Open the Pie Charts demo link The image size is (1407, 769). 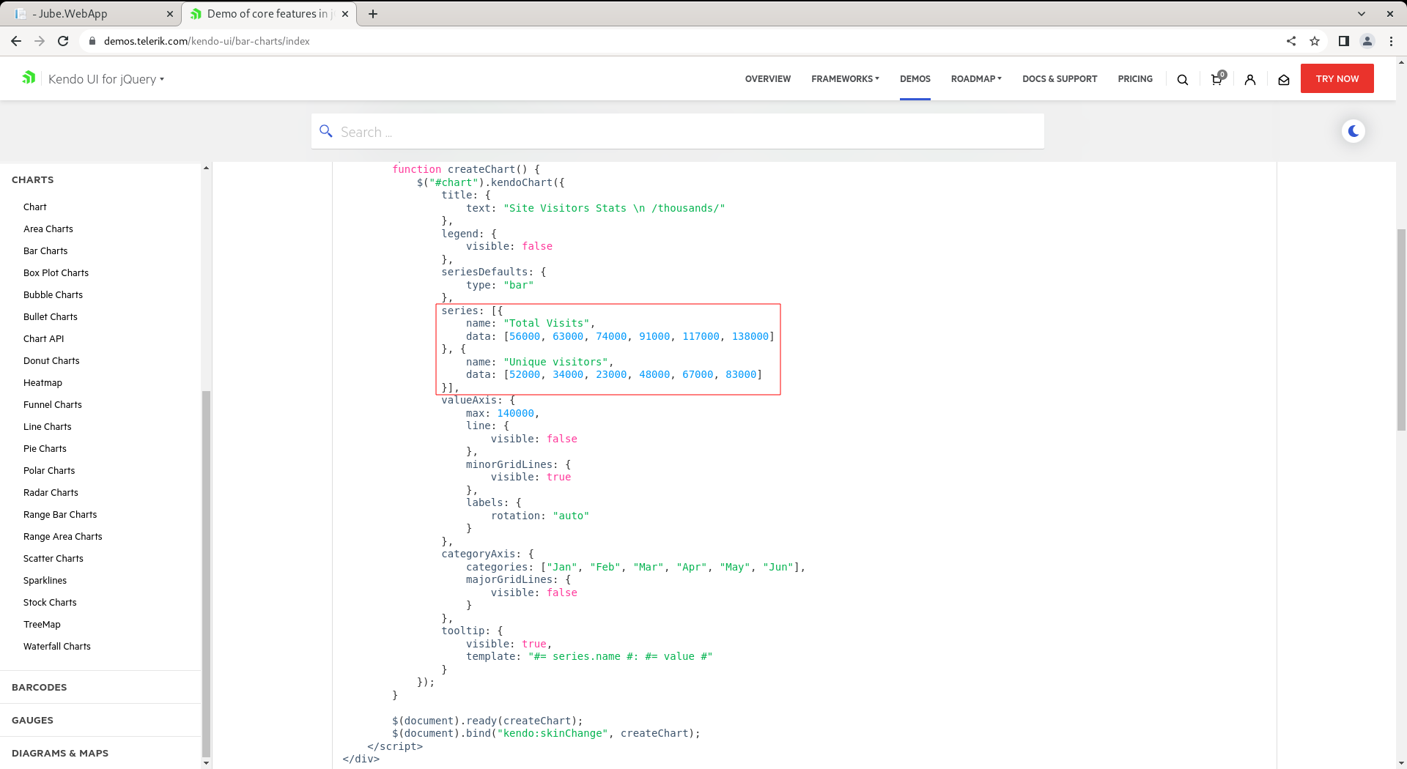[45, 449]
